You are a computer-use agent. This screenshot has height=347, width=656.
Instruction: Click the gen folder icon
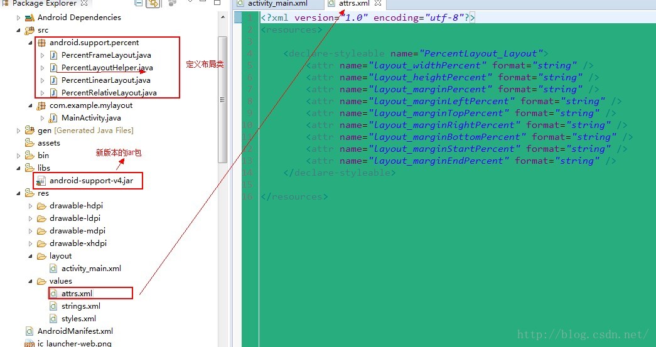pos(30,130)
